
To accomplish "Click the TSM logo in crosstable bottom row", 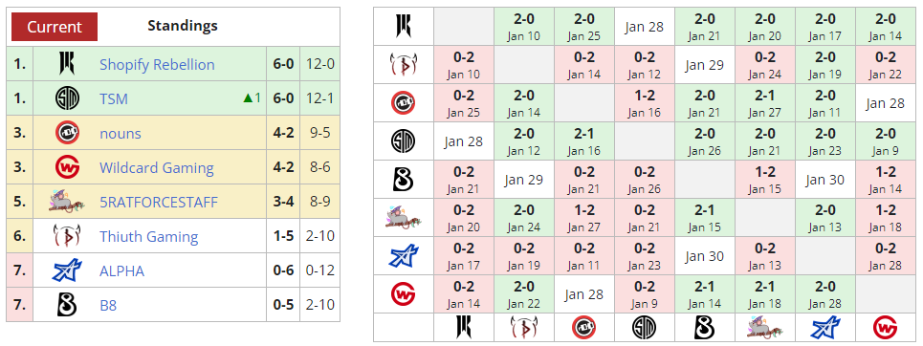I will [644, 328].
